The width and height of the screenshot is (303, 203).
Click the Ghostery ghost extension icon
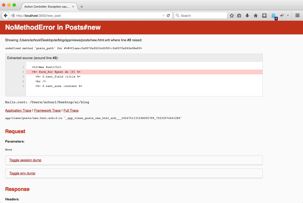coord(273,15)
